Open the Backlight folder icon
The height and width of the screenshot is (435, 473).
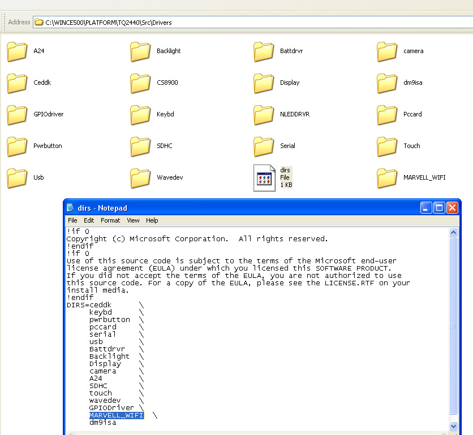pyautogui.click(x=140, y=51)
